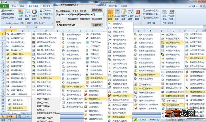This screenshot has height=122, width=206.
Task: Click the 简体转繁体 ribbon item
Action: coord(8,10)
